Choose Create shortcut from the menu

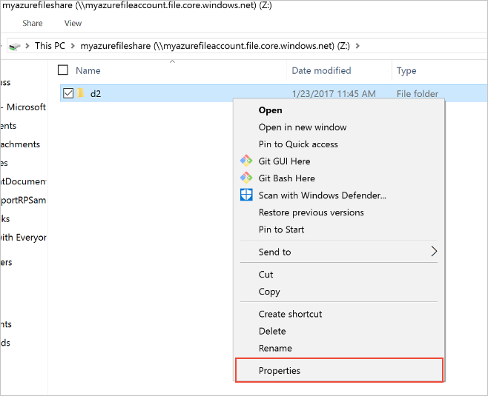pos(290,314)
